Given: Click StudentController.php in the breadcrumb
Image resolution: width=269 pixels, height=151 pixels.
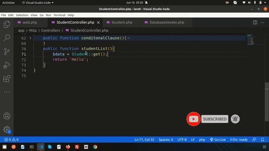Looking at the screenshot, I should 90,31.
